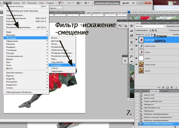
Task: Switch to the Дизайн workspace
Action: 126,3
